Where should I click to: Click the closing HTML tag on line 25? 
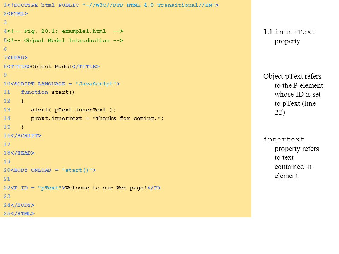[x=22, y=214]
